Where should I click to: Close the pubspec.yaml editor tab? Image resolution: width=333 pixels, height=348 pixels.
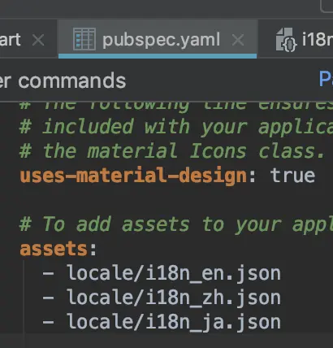click(238, 40)
